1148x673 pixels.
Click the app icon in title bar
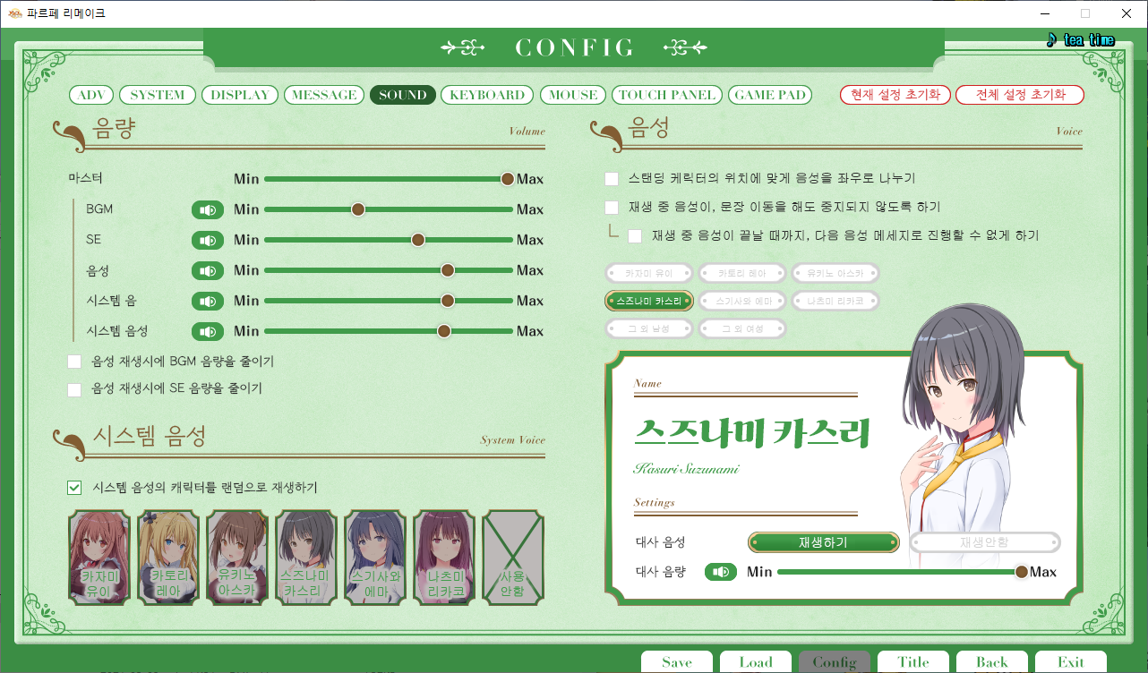pyautogui.click(x=14, y=13)
